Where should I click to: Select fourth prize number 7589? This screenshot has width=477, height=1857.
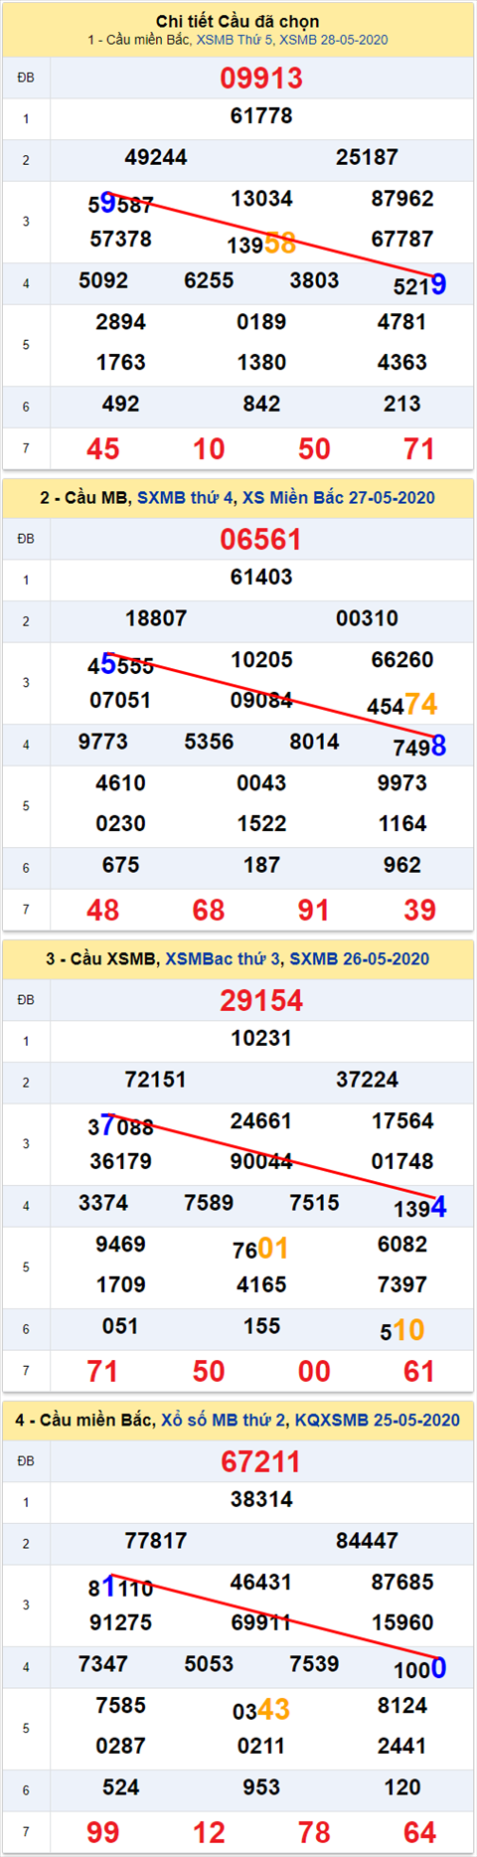click(x=209, y=1203)
